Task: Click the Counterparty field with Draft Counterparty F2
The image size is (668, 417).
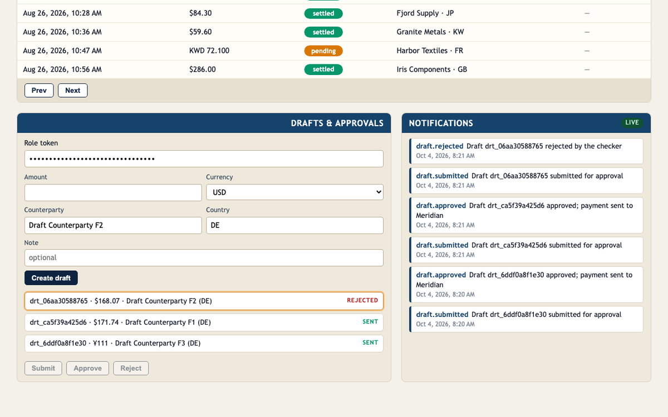Action: tap(113, 225)
